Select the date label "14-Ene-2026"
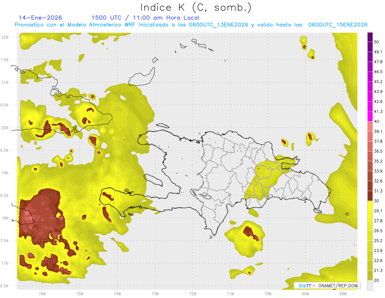The width and height of the screenshot is (385, 298). [40, 18]
